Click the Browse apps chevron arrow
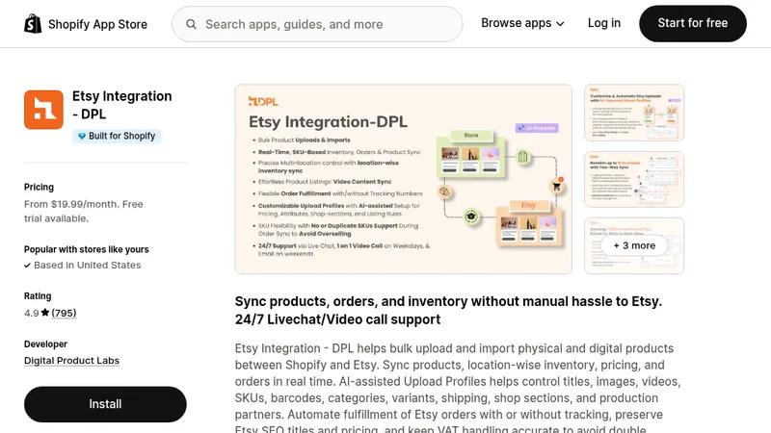 [x=560, y=23]
